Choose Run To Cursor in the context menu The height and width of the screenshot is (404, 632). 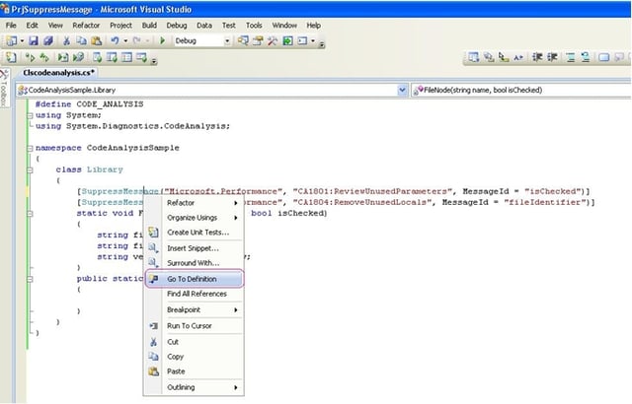click(194, 326)
